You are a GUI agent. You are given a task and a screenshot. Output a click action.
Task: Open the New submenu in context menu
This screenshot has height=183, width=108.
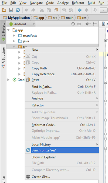62,50
